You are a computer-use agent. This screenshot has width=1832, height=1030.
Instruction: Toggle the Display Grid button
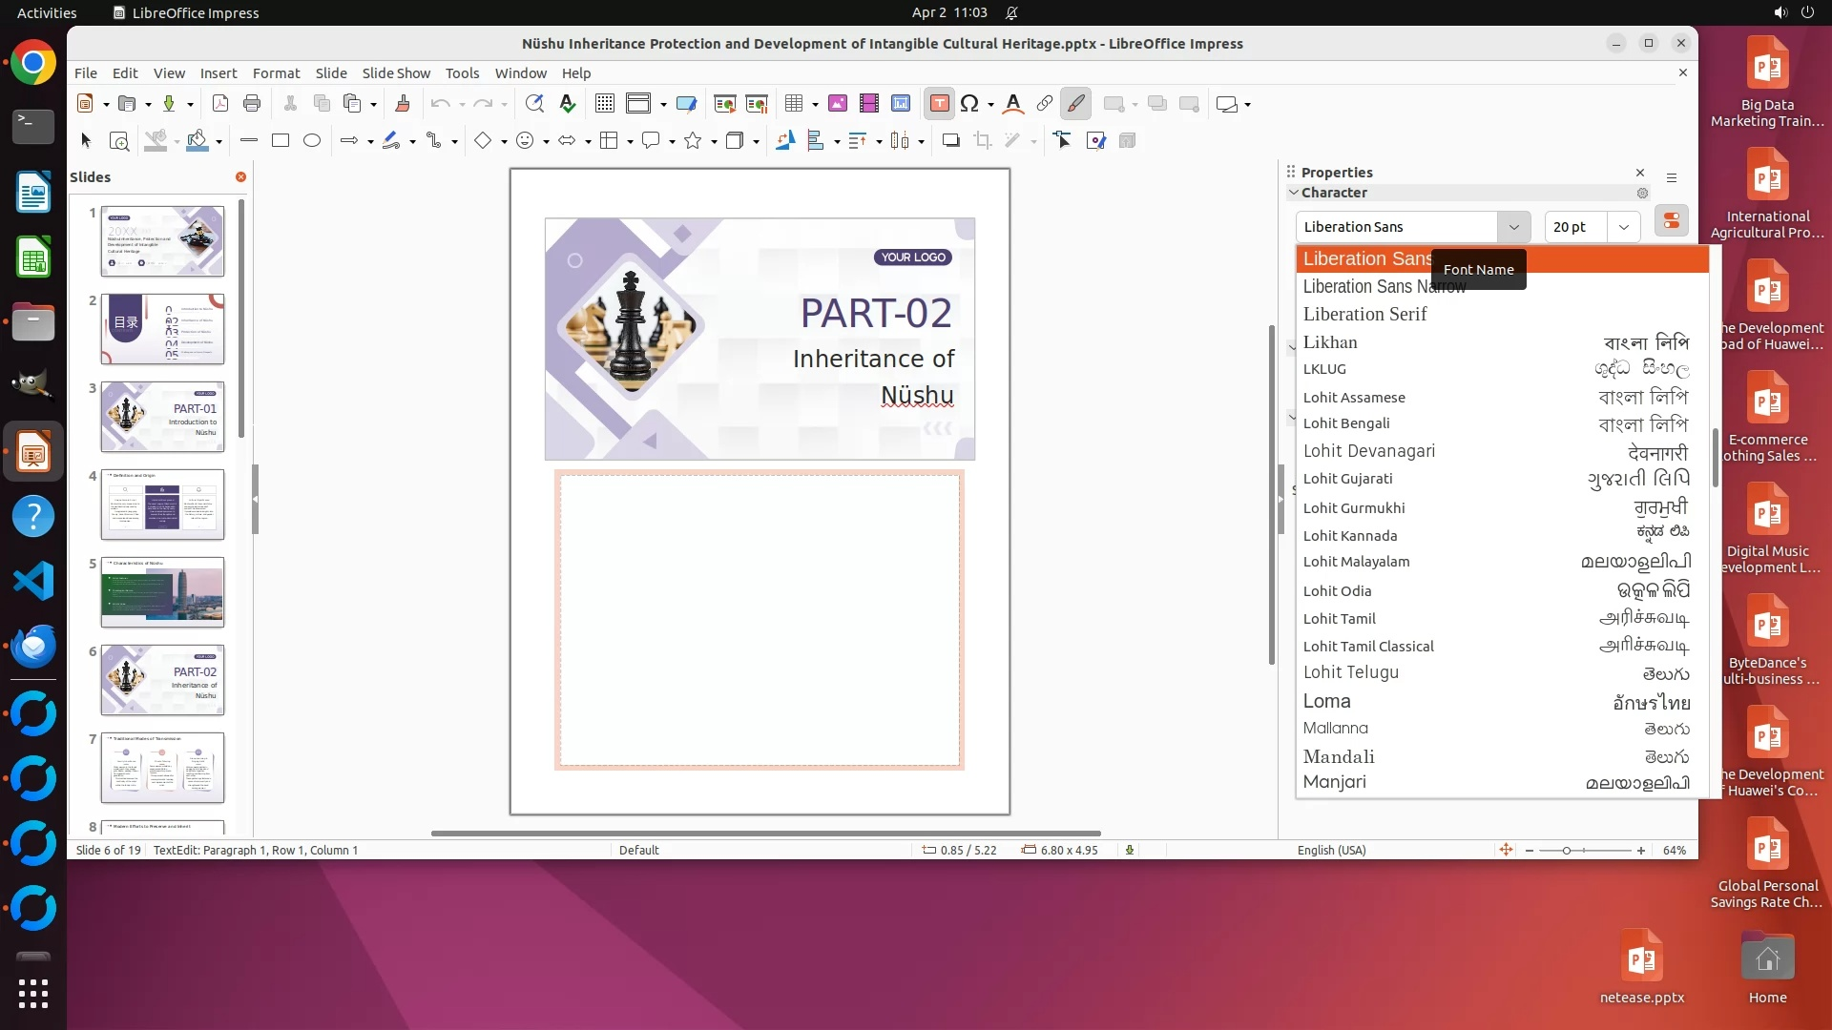tap(605, 104)
